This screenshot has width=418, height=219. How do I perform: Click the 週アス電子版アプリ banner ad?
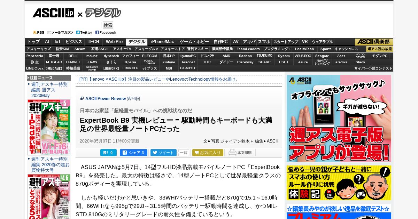point(339,119)
